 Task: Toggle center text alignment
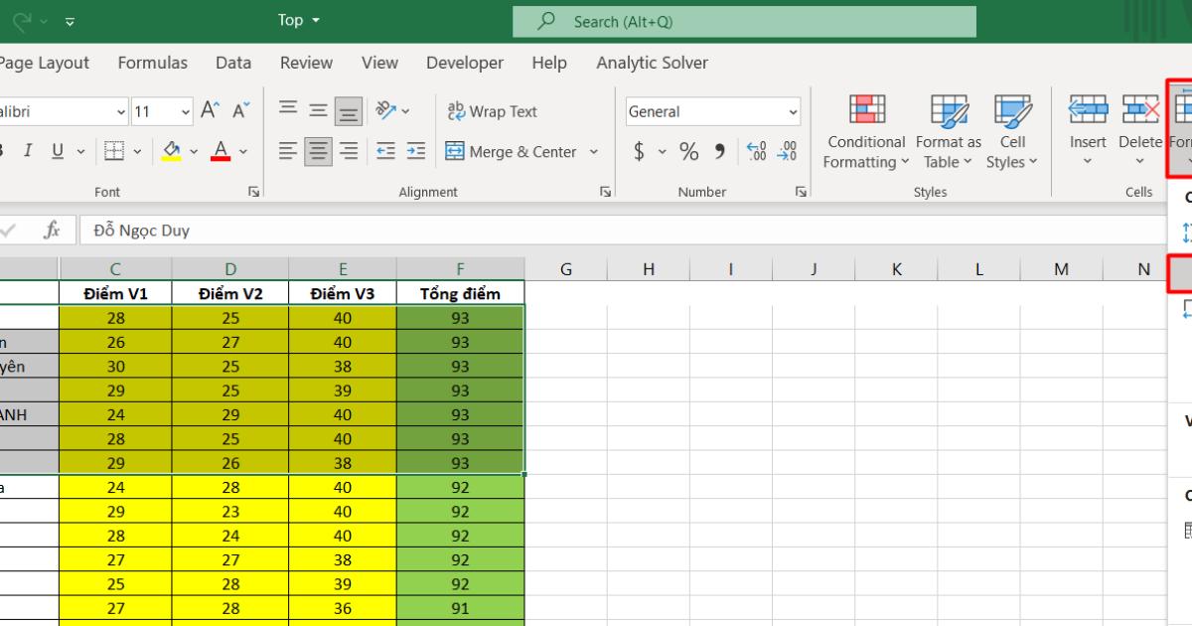click(x=317, y=151)
